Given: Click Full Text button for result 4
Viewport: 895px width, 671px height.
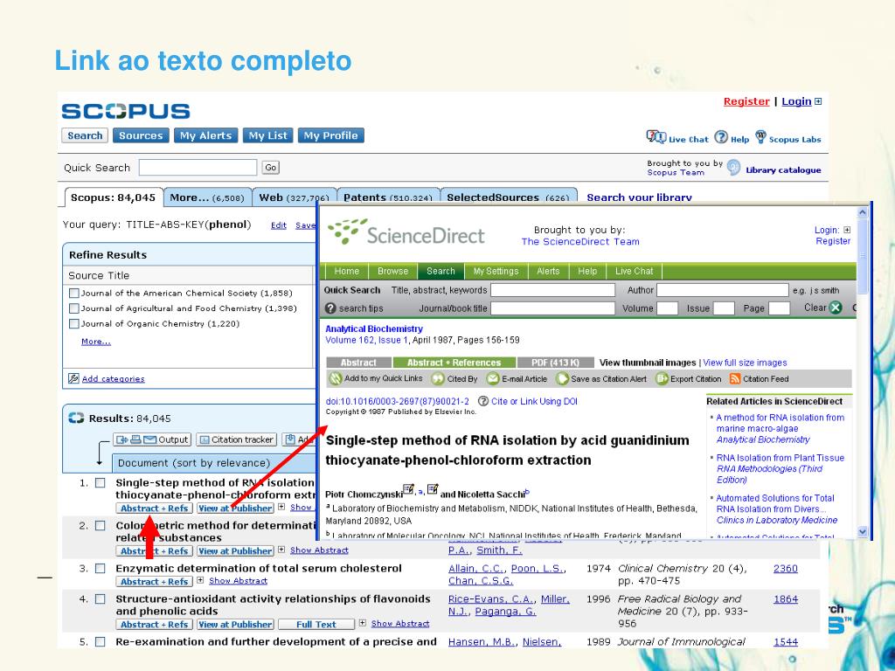Looking at the screenshot, I should pos(316,624).
